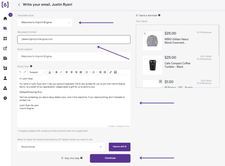225x166 pixels.
Task: Select the Cafe Compact Coffee Tumbler thumbnail
Action: tap(152, 65)
